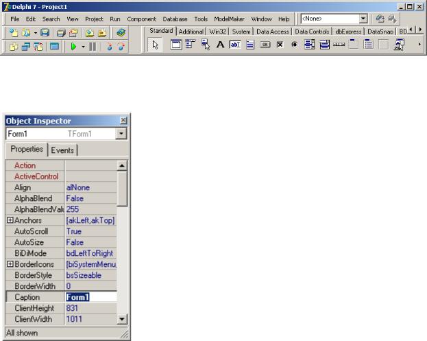Switch to the Events tab in Object Inspector

62,150
